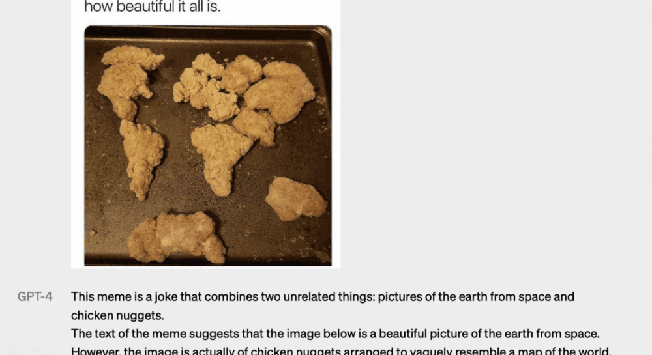Click the South America-shaped nugget
This screenshot has height=355, width=652.
(x=142, y=158)
